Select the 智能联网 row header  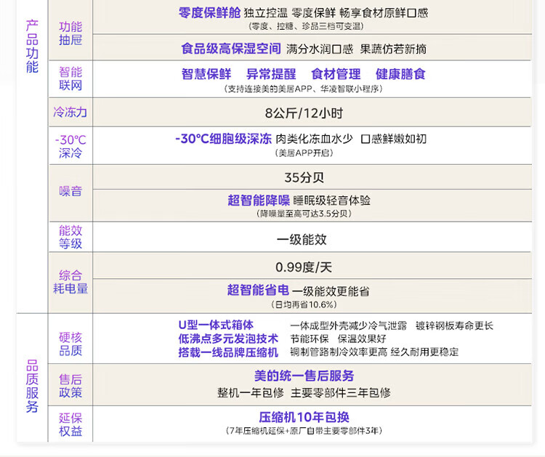[70, 79]
